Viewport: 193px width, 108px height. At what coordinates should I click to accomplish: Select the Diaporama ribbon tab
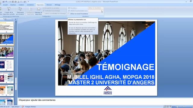[x=40, y=5]
